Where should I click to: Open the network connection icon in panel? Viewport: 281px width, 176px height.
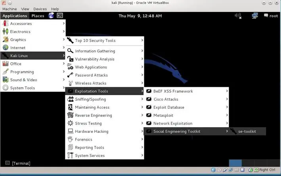255,16
